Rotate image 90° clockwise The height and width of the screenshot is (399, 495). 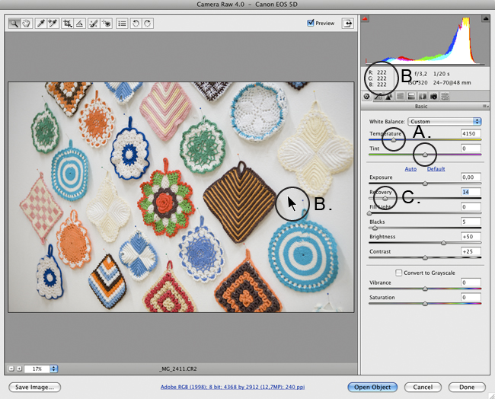tap(148, 24)
